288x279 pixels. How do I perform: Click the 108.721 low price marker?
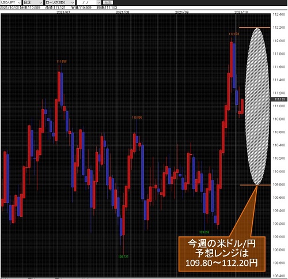(x=123, y=257)
